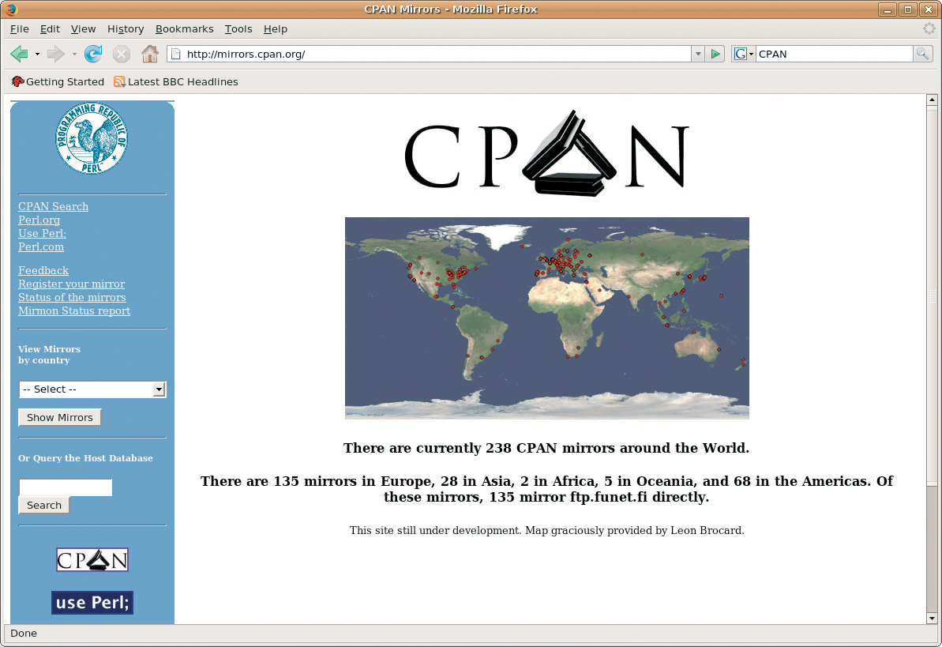
Task: Click the 'Or Query the Host Database' label
Action: 85,458
